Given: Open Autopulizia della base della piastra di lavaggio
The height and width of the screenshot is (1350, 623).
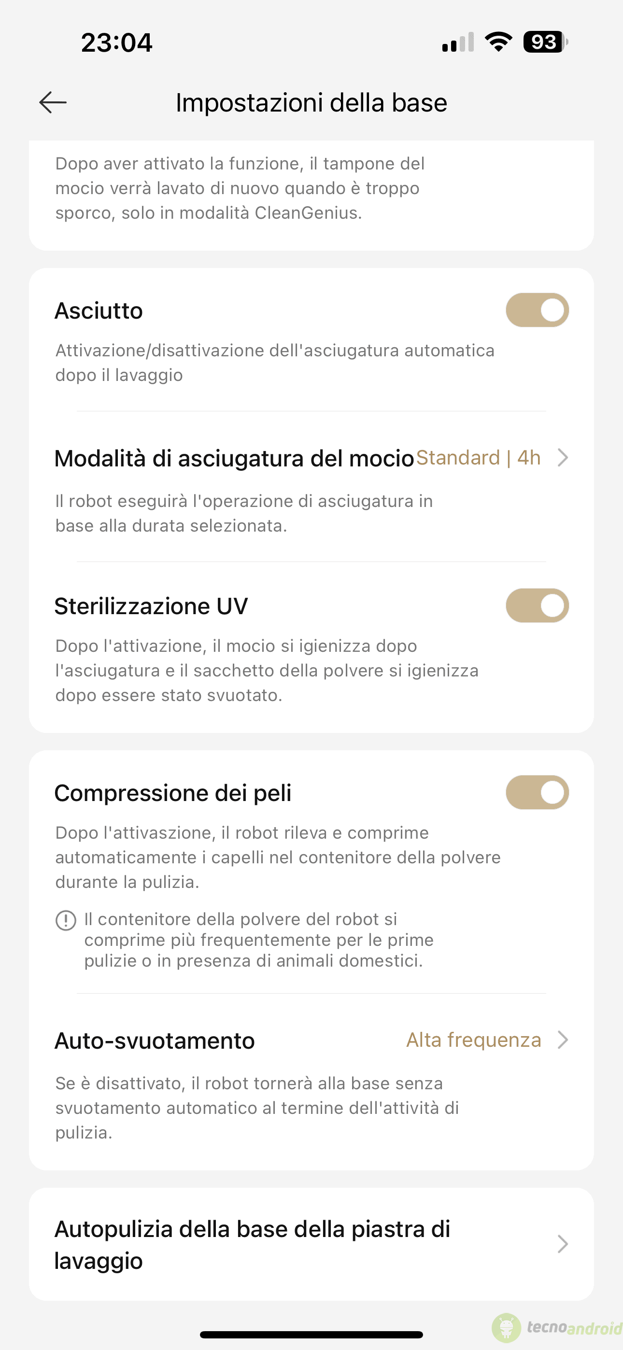Looking at the screenshot, I should [311, 1244].
